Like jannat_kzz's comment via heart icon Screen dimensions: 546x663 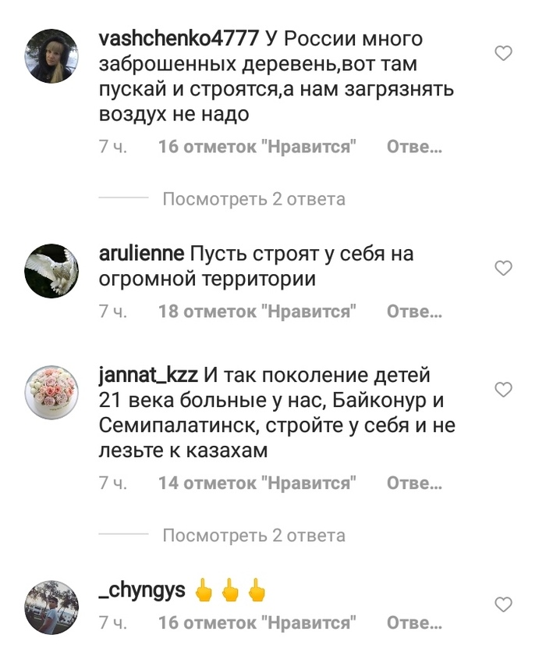click(x=503, y=390)
